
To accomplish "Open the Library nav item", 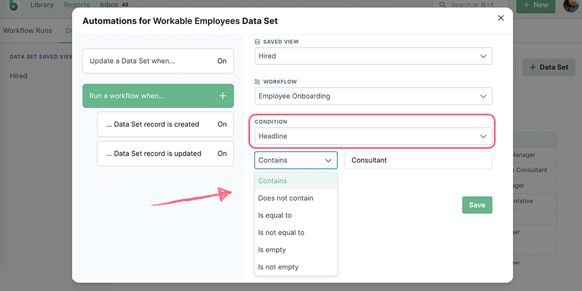I will [x=42, y=5].
